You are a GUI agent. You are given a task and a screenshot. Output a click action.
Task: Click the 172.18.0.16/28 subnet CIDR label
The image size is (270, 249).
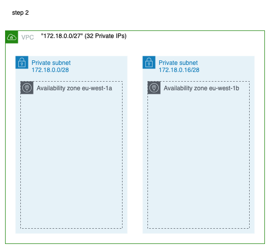tap(179, 70)
